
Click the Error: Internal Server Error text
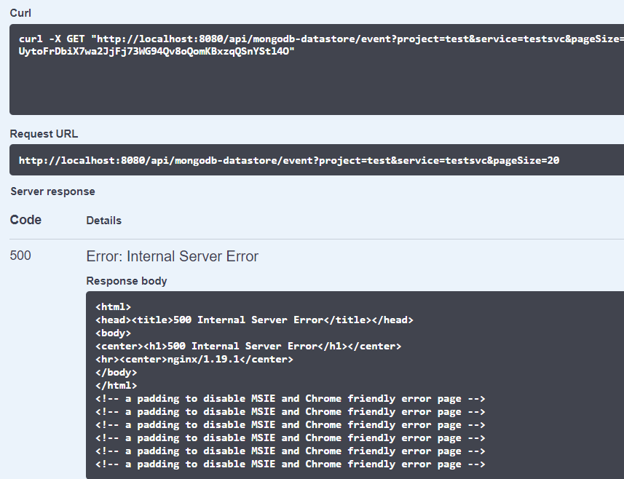(173, 256)
